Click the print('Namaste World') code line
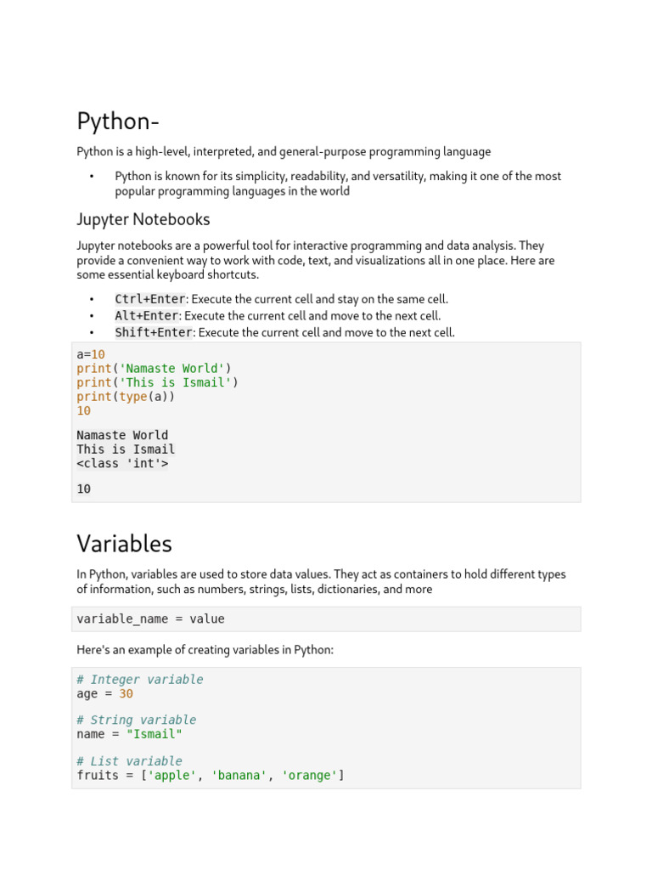 (154, 369)
